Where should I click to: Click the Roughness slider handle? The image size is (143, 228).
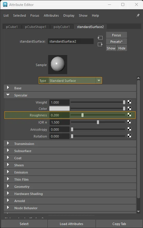tap(82, 115)
